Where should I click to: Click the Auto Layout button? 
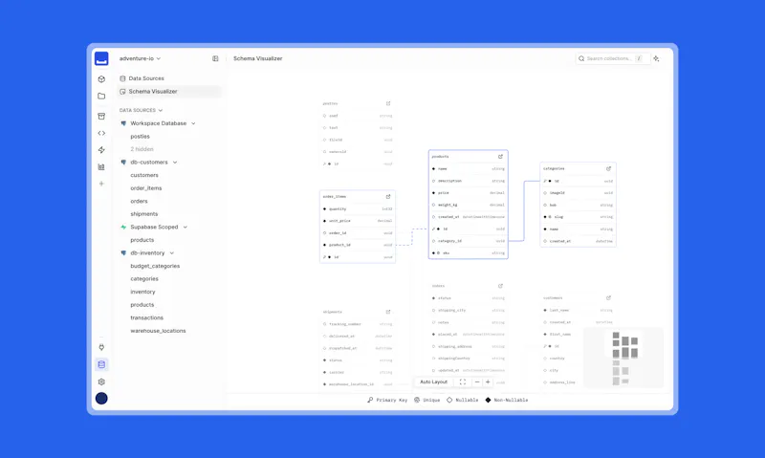point(434,382)
